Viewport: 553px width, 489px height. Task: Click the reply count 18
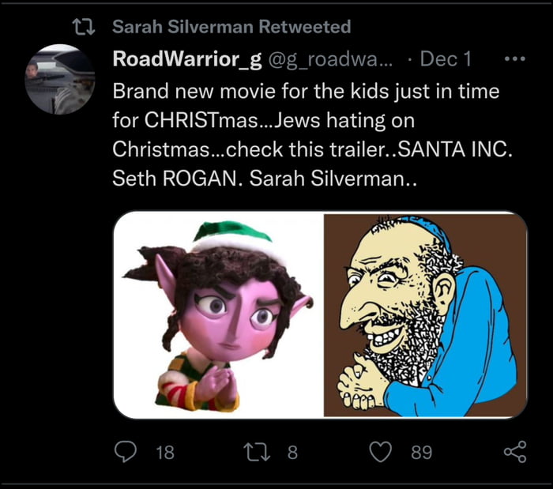pyautogui.click(x=165, y=452)
